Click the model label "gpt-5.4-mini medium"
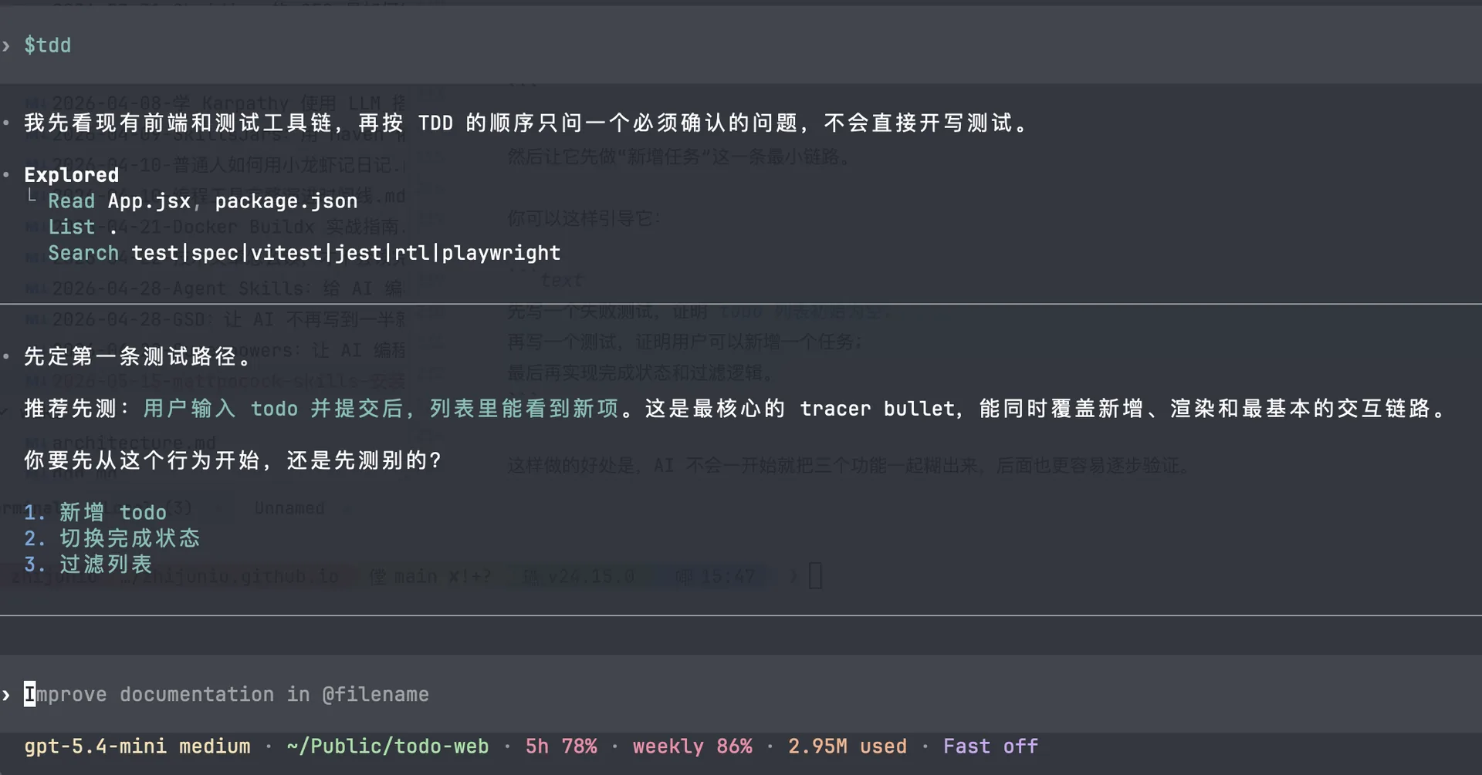The height and width of the screenshot is (775, 1482). [137, 746]
